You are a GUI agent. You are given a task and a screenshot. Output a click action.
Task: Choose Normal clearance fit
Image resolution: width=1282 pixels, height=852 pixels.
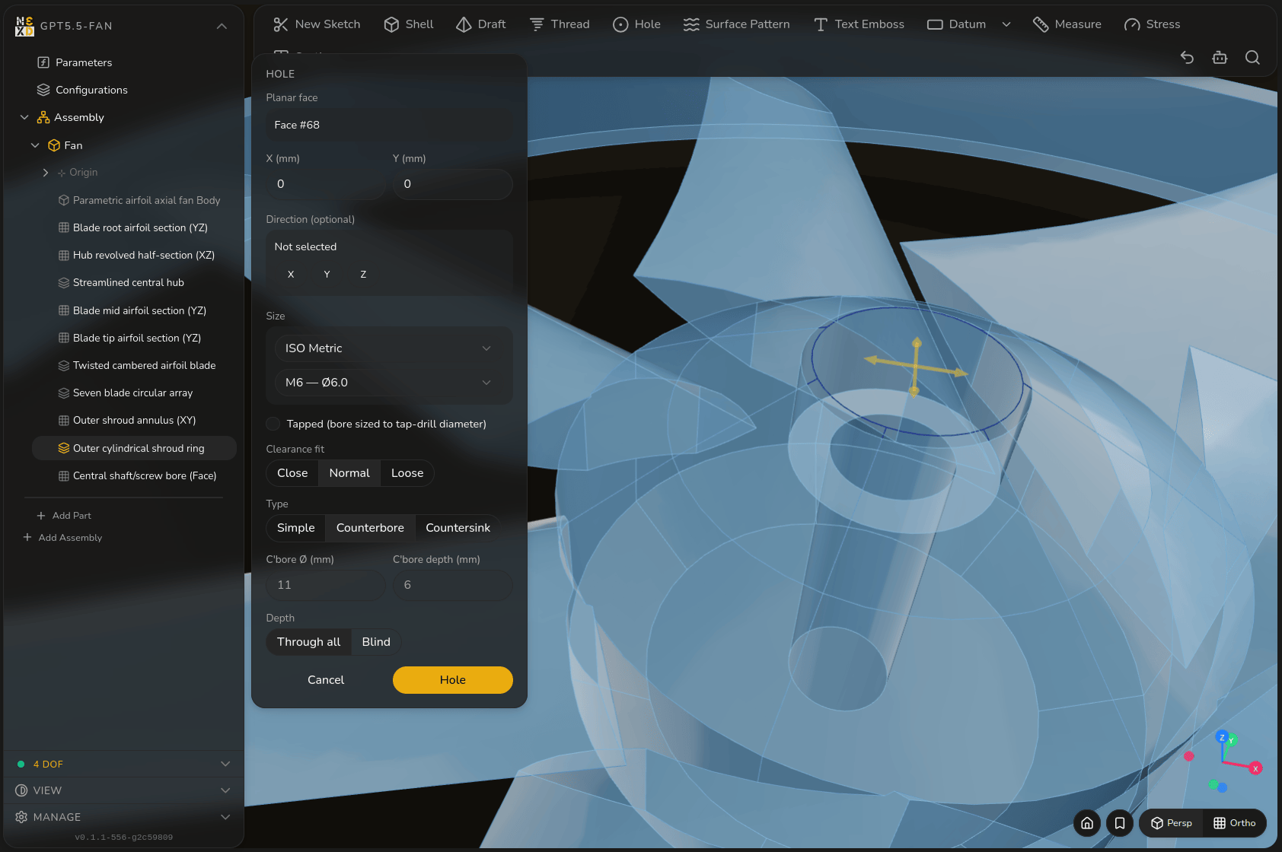(349, 473)
